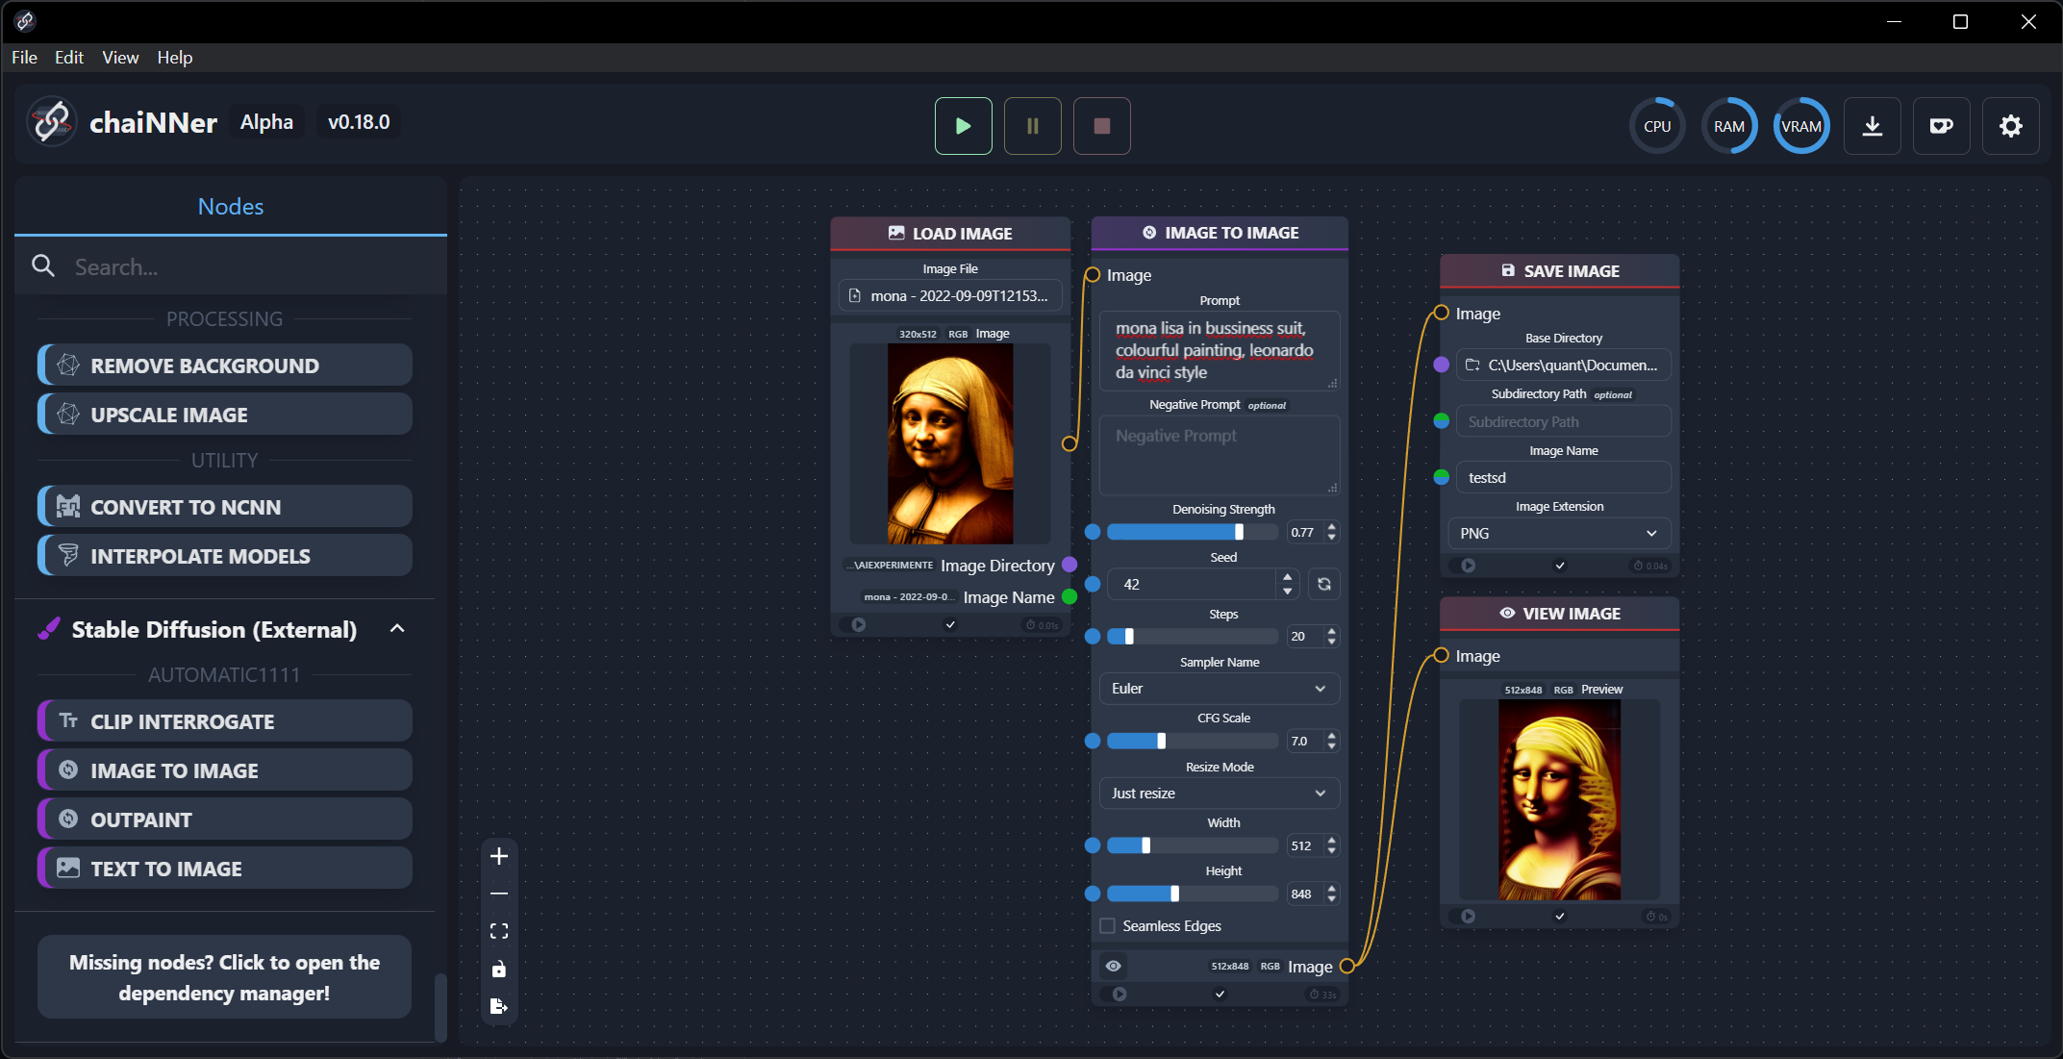2063x1059 pixels.
Task: Adjust the Height slider
Action: (1193, 894)
